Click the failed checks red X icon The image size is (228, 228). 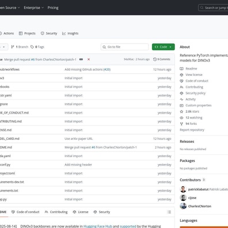tap(89, 59)
